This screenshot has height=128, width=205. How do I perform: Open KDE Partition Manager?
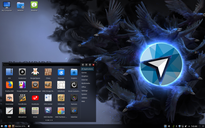pos(61,112)
